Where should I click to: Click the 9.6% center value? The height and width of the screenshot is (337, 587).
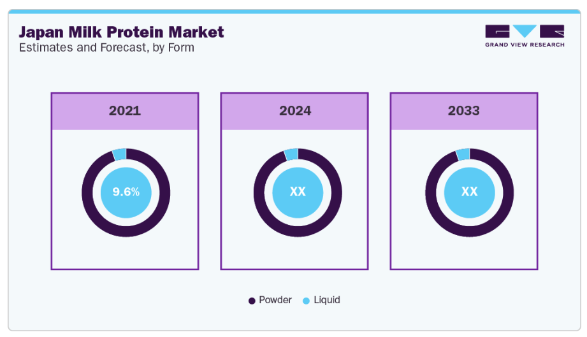(126, 192)
